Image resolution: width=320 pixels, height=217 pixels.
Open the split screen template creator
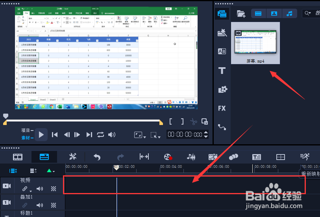click(281, 157)
